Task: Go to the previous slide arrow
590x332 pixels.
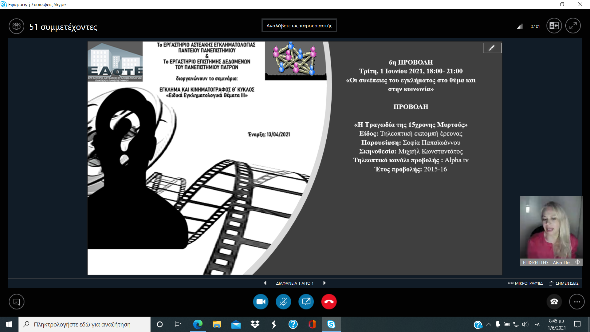Action: [265, 283]
